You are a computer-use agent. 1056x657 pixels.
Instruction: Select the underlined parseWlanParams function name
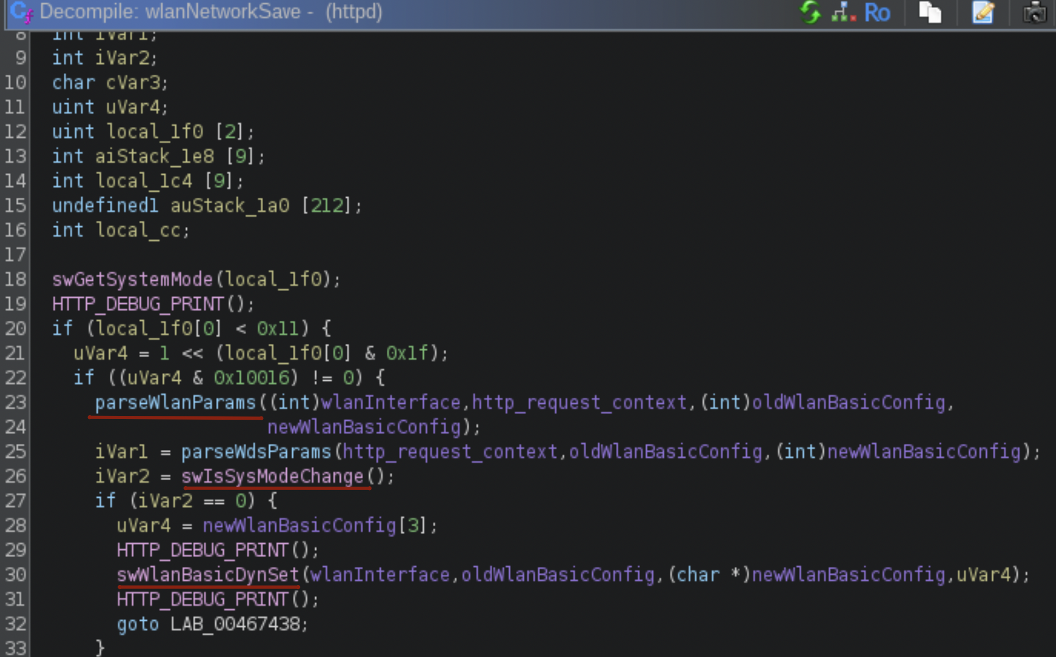tap(174, 402)
